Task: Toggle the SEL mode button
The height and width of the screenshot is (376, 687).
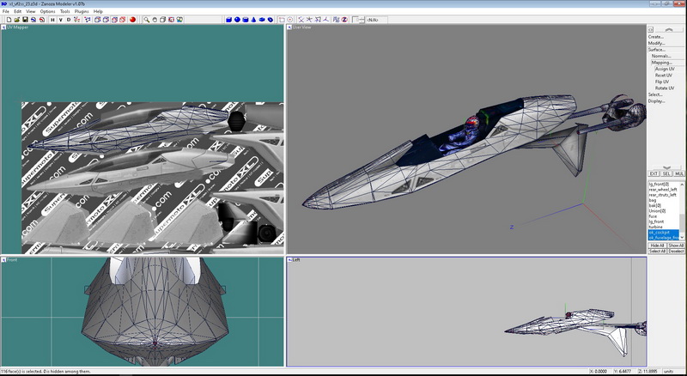Action: (x=666, y=174)
